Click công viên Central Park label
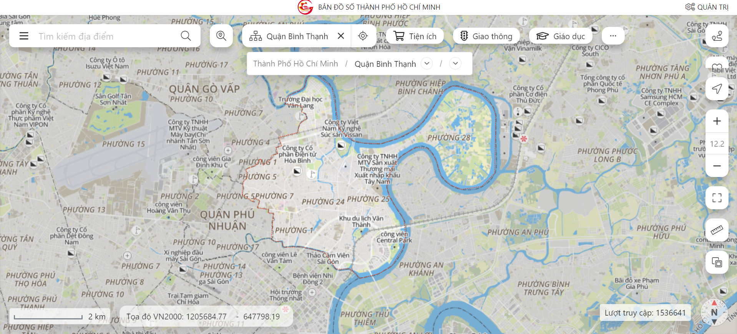737x334 pixels. [394, 237]
